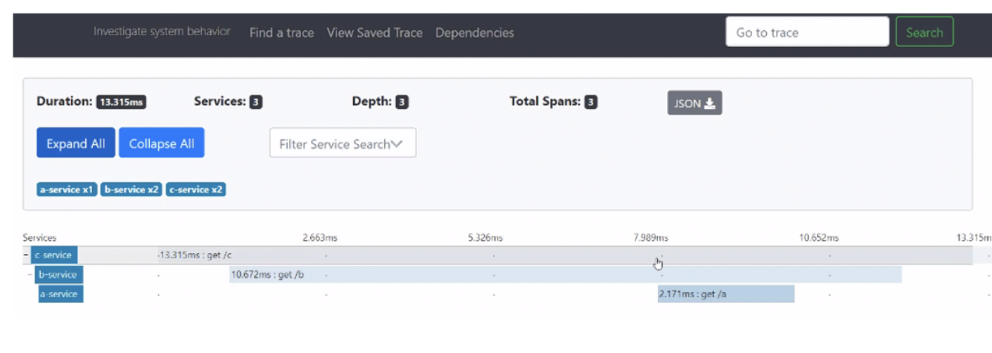
Task: Click the Collapse All button
Action: click(161, 143)
